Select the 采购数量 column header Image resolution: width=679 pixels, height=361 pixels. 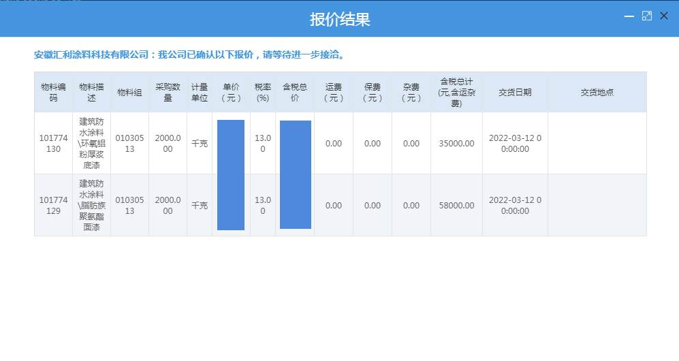pos(168,92)
